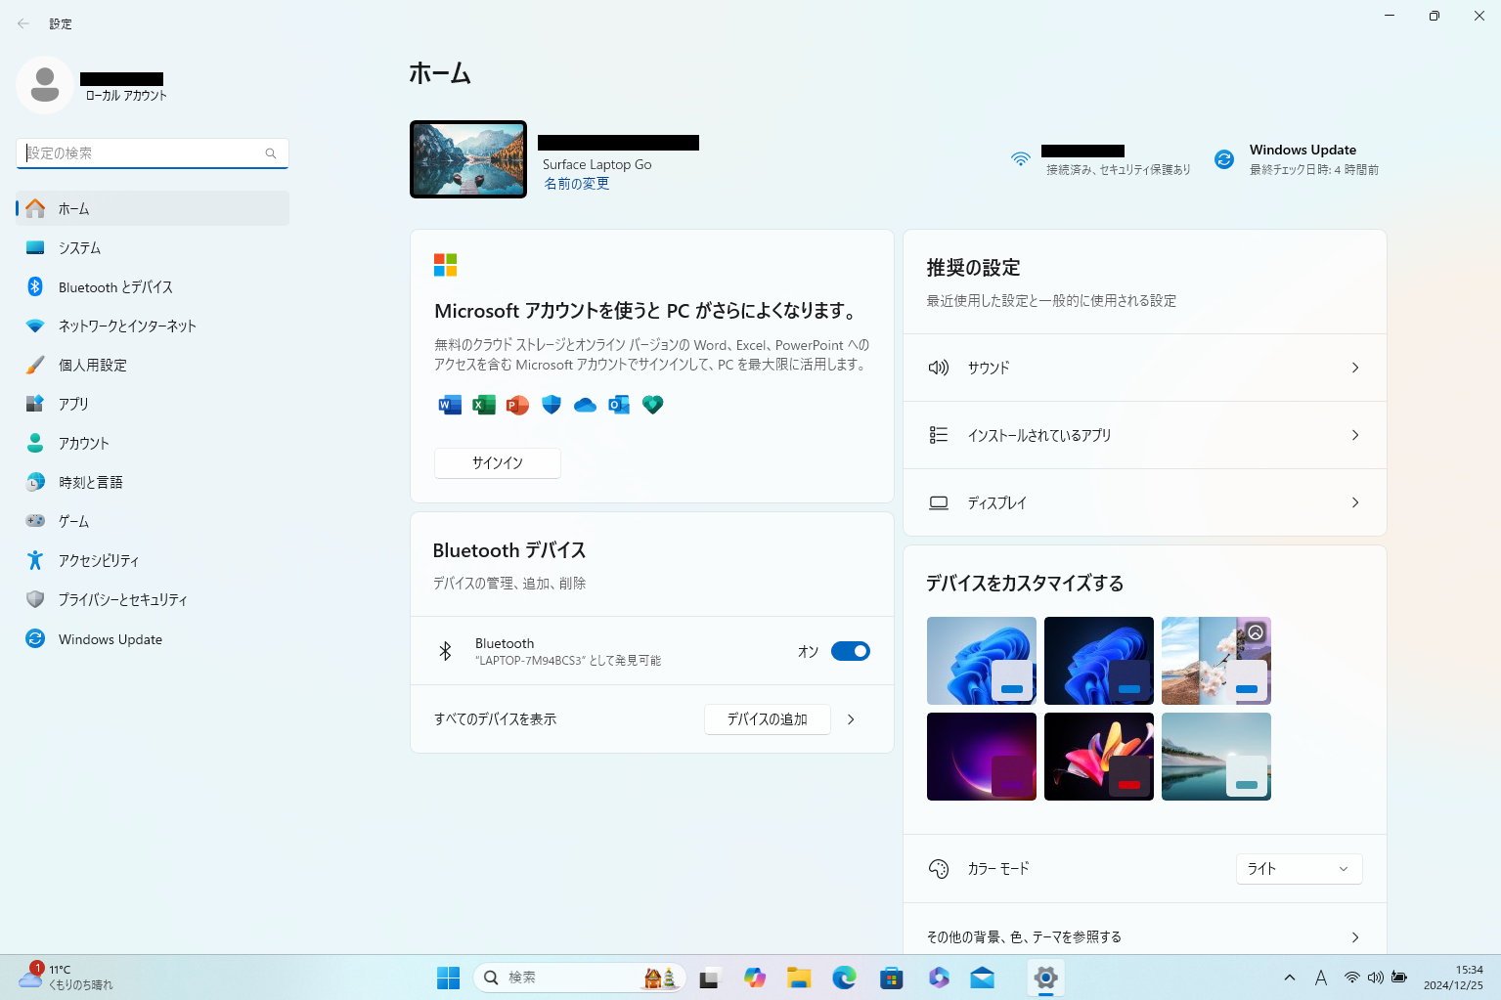Apply the dark blue Windows bloom theme thumbnail
This screenshot has height=1000, width=1501.
1098,661
